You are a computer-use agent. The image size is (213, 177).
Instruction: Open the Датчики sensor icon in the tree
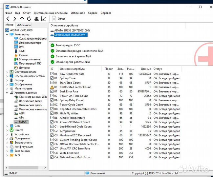pos(16,68)
